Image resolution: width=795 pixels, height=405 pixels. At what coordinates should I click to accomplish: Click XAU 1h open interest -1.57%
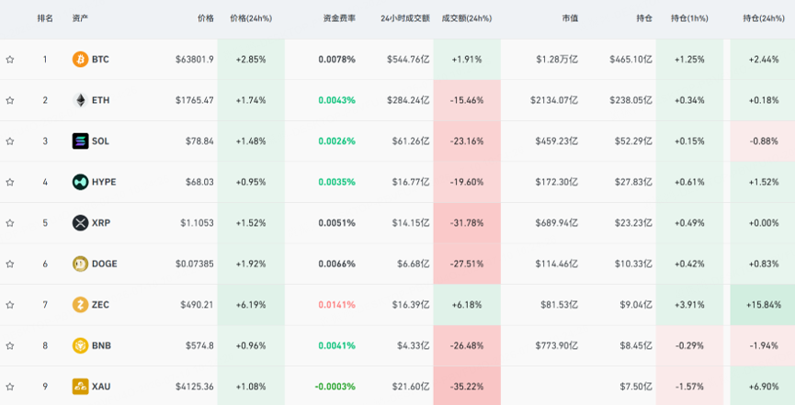pyautogui.click(x=689, y=387)
